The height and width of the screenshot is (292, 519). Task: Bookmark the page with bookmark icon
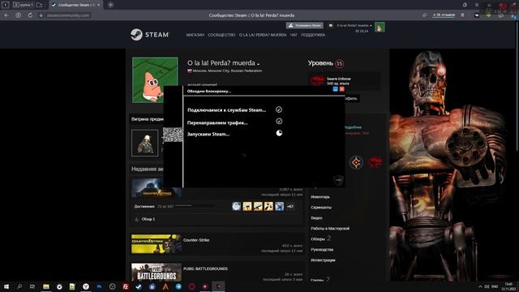pos(462,15)
